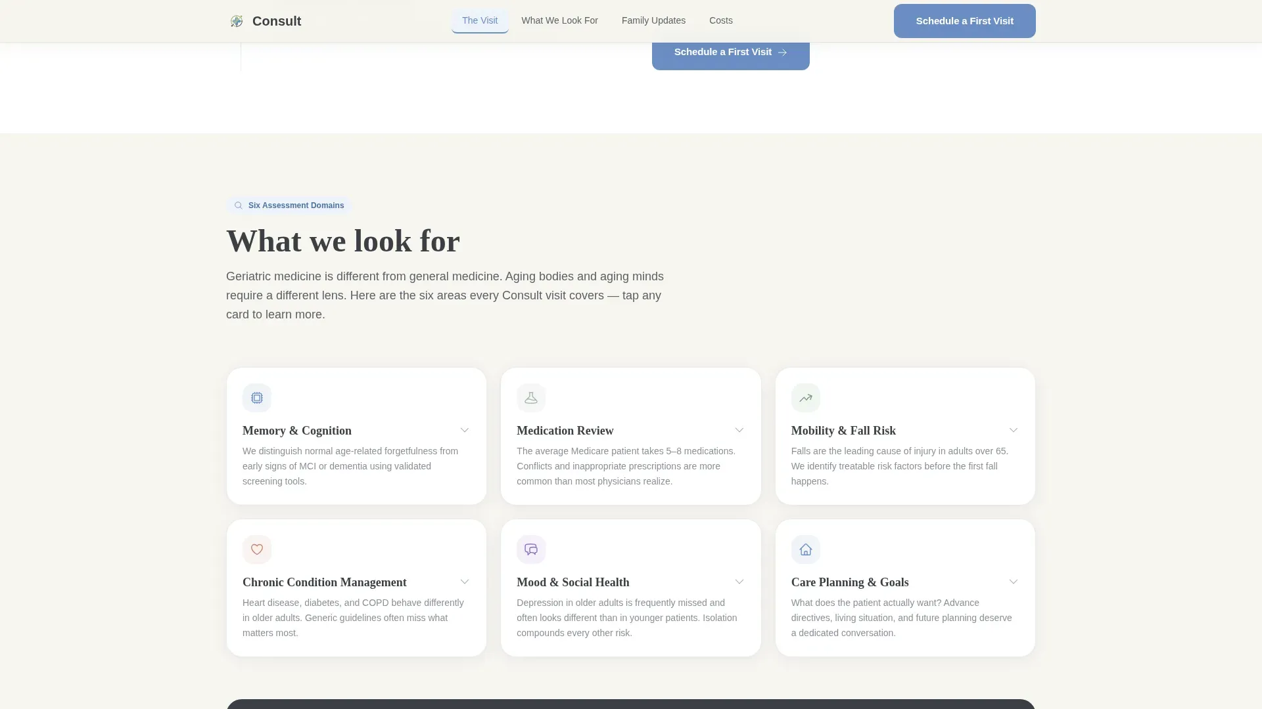Click the Chronic Condition Management heart icon
1262x709 pixels.
pyautogui.click(x=257, y=549)
